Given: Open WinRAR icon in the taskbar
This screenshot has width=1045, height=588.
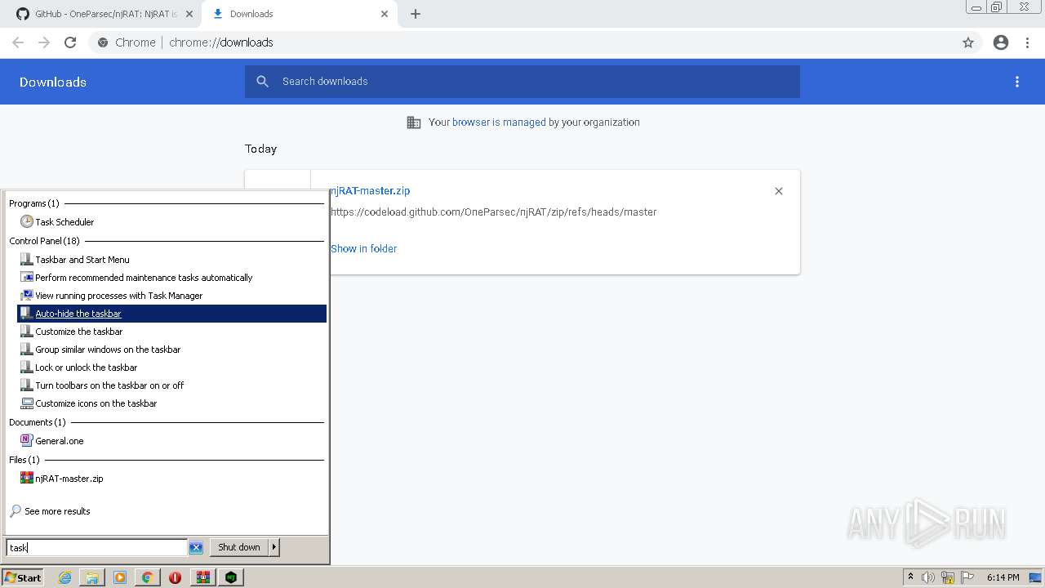Looking at the screenshot, I should (x=203, y=577).
